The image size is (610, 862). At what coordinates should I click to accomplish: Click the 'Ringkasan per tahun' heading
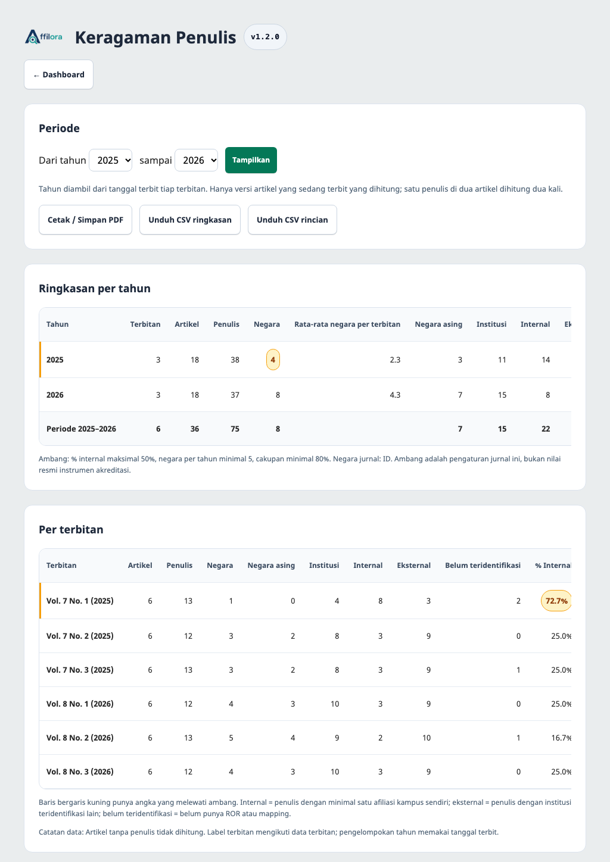tap(95, 289)
